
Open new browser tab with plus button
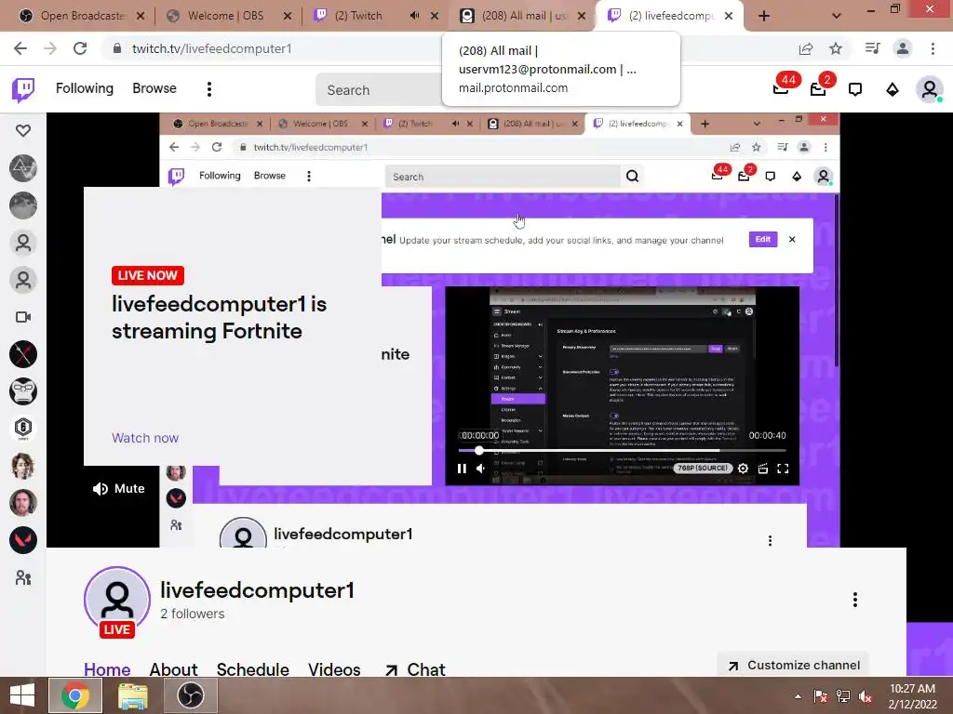[x=764, y=17]
